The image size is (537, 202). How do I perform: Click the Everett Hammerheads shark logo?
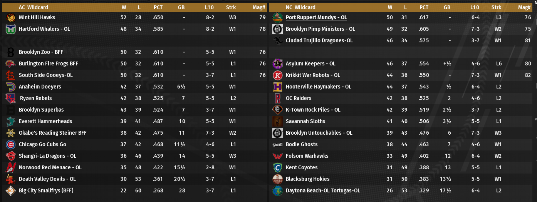click(x=10, y=121)
